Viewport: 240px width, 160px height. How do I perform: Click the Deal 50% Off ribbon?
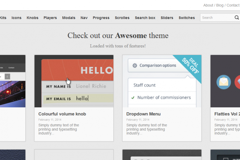pyautogui.click(x=190, y=65)
